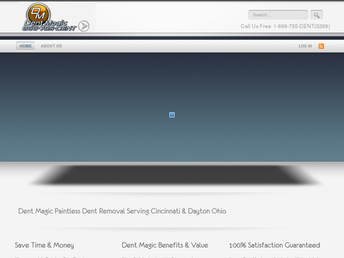
Task: Focus the Search input field
Action: 278,15
